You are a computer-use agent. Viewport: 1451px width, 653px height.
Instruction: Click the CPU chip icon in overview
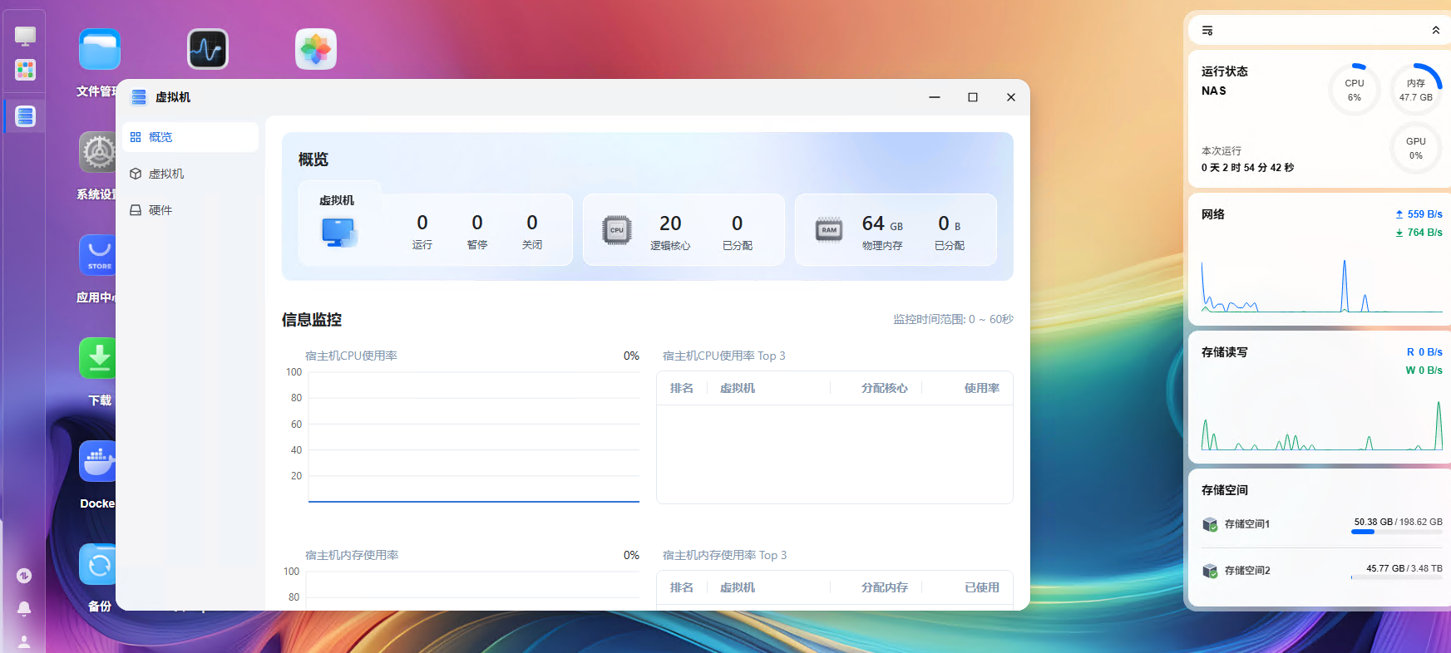coord(617,230)
